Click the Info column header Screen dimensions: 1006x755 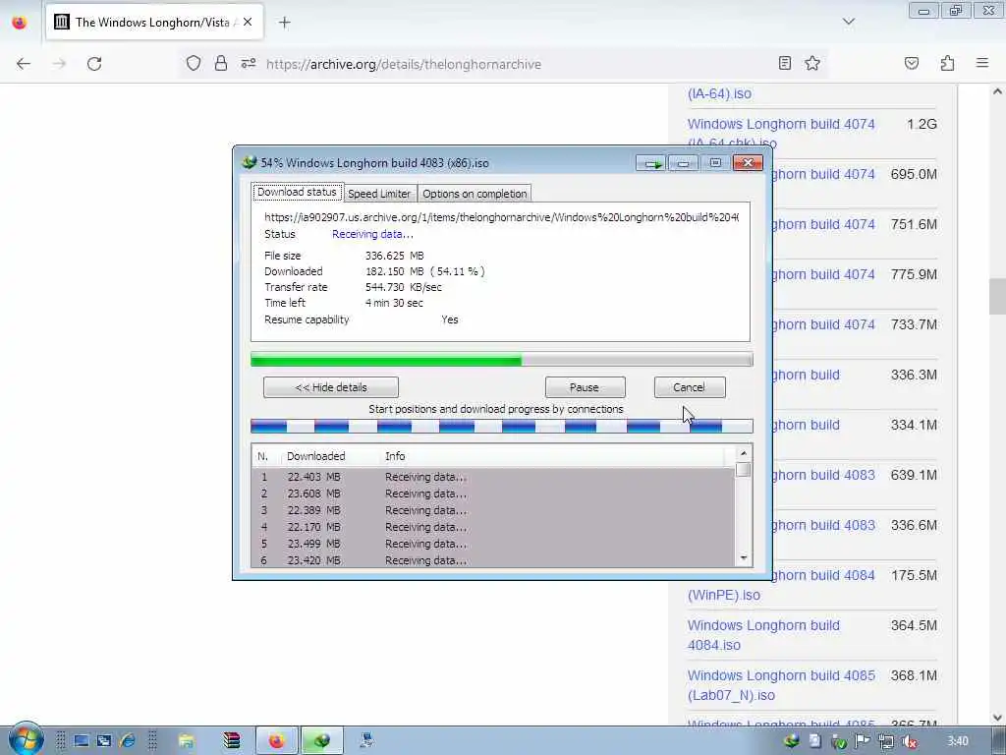tap(395, 456)
